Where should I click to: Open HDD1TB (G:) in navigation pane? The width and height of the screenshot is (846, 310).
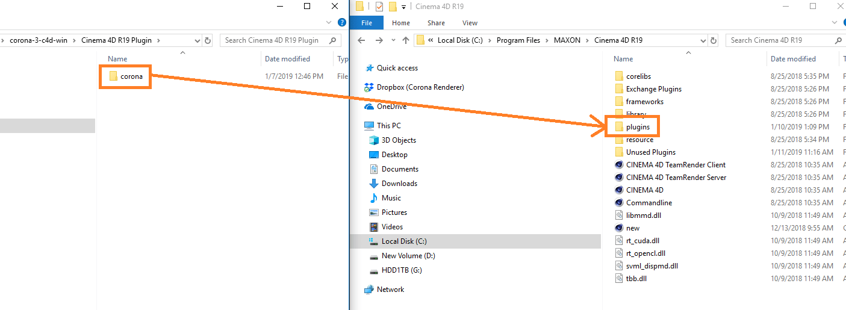[402, 270]
